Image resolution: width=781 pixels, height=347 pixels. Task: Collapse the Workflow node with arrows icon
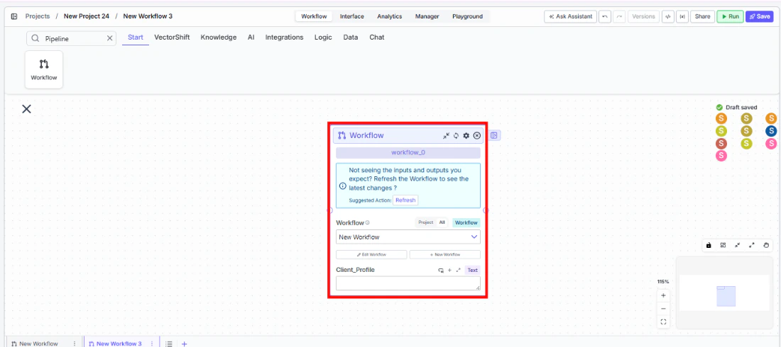[447, 136]
